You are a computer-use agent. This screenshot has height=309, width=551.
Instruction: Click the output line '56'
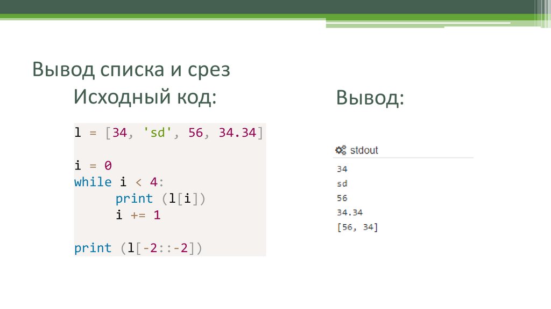(342, 198)
